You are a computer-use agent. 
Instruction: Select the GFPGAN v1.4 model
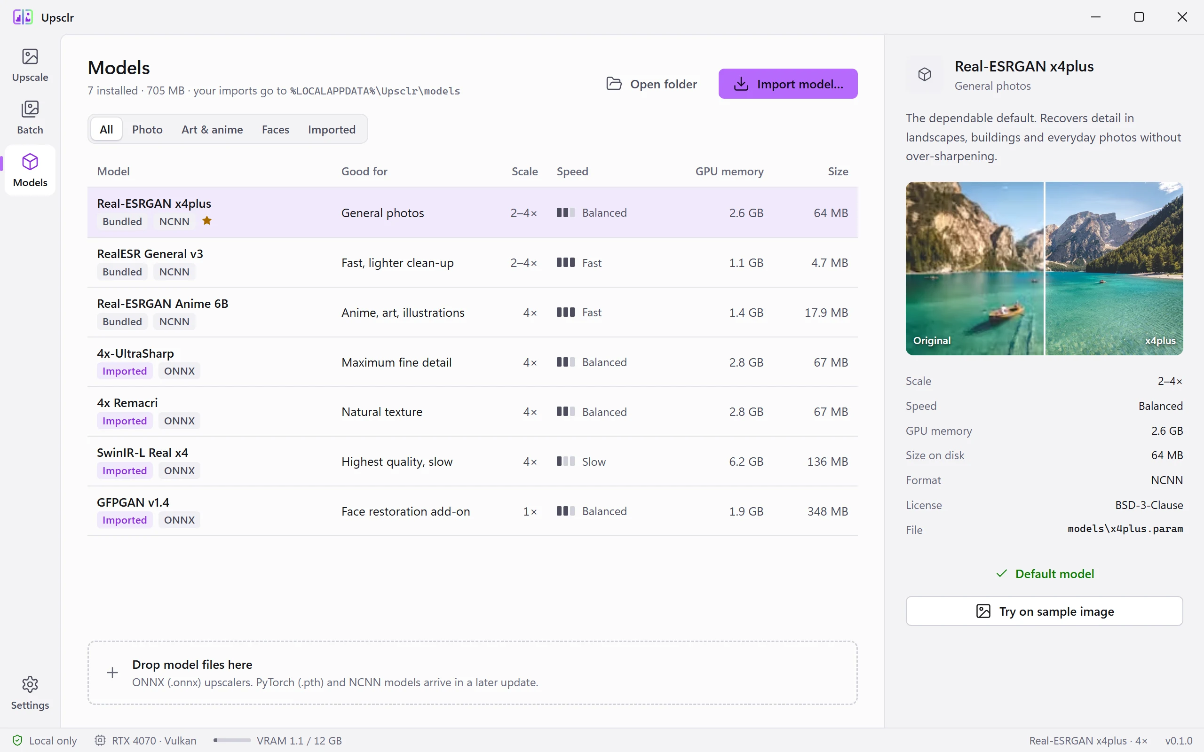[473, 511]
